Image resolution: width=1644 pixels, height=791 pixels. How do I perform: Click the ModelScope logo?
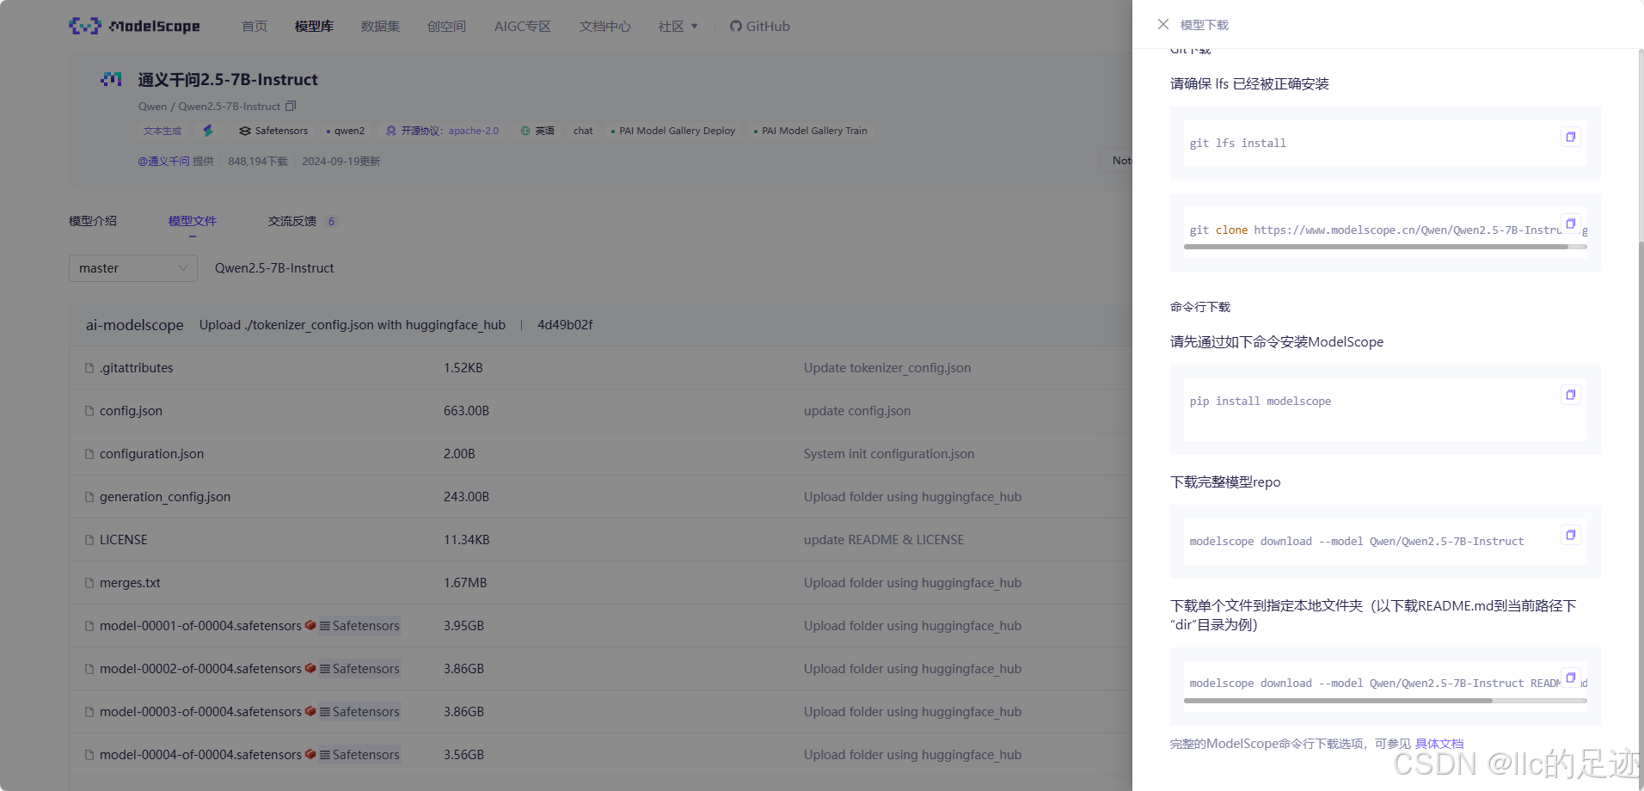click(134, 26)
